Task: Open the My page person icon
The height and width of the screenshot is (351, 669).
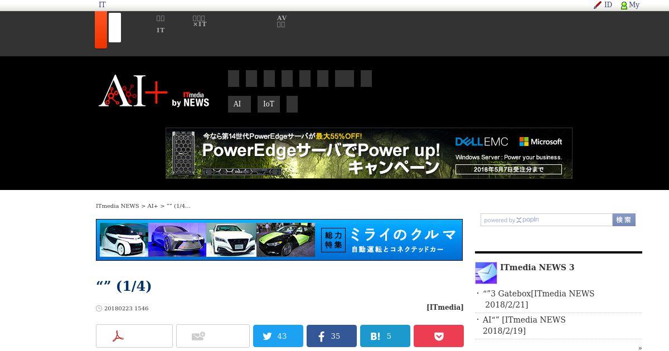Action: click(624, 5)
